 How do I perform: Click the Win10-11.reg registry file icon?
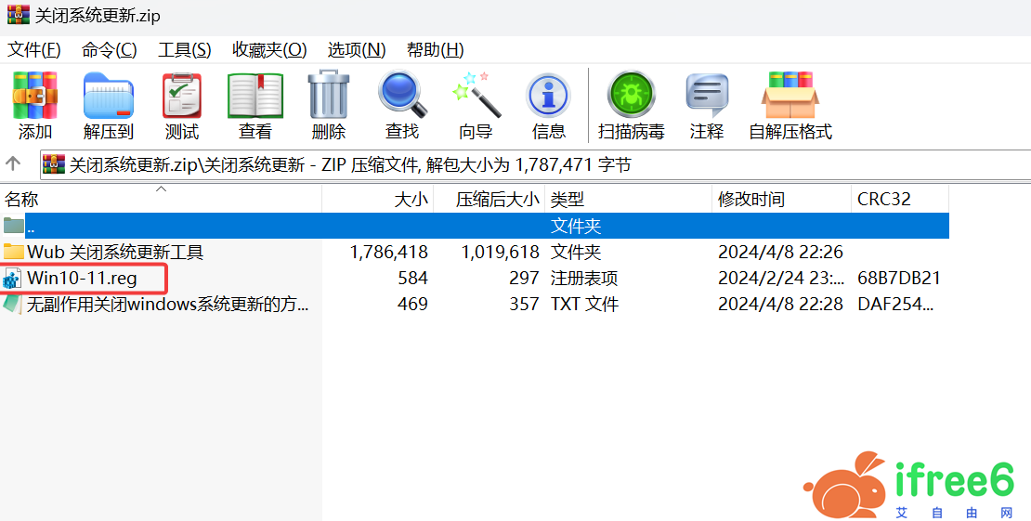pyautogui.click(x=13, y=279)
